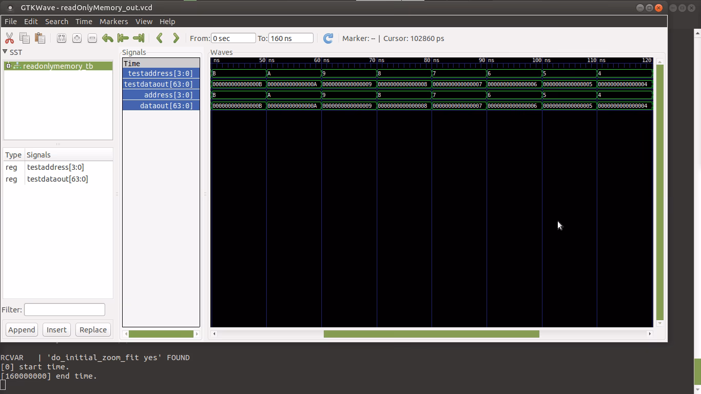Select dataout[63:0] signal row

(161, 106)
